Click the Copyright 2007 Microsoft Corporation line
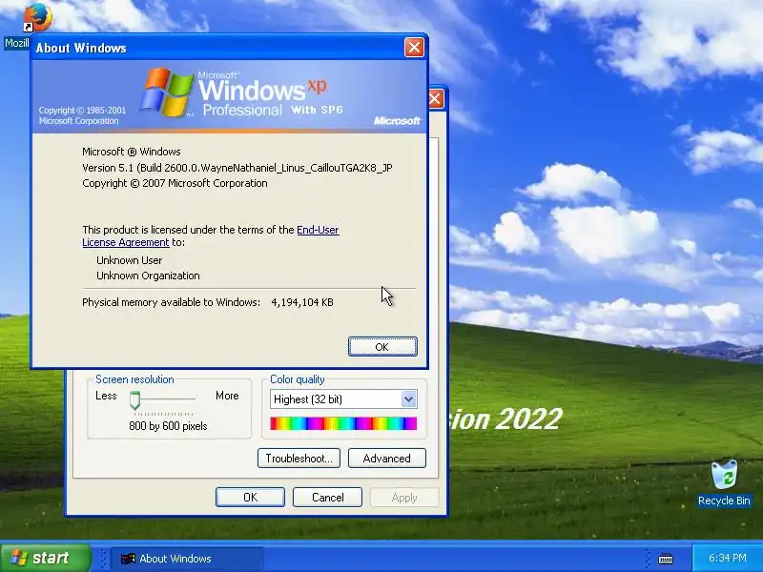Viewport: 763px width, 572px height. coord(175,183)
